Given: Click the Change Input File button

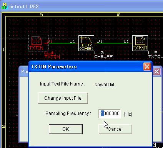Looking at the screenshot, I should (x=63, y=98).
